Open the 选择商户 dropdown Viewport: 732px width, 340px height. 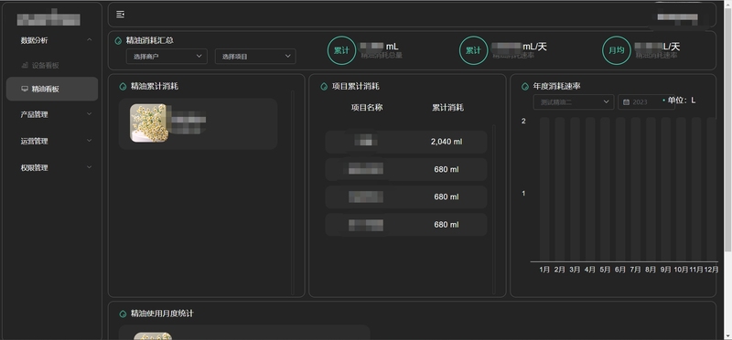pyautogui.click(x=167, y=57)
